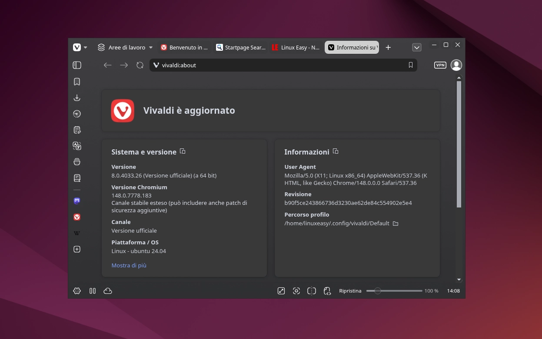Click the 100 % zoom value
Screen dimensions: 542x339
tap(432, 291)
